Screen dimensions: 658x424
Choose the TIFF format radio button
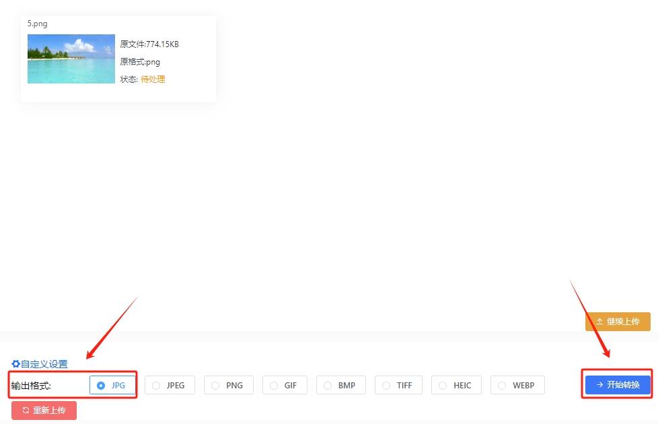point(398,385)
